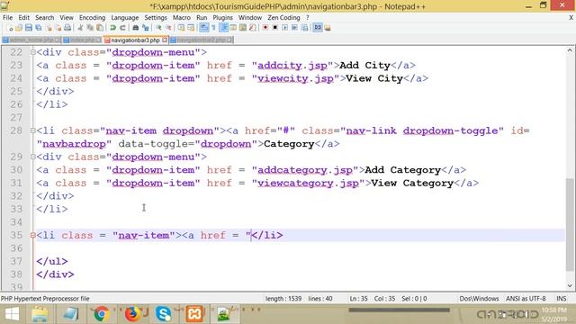
Task: Open the Plugins menu
Action: [x=222, y=18]
